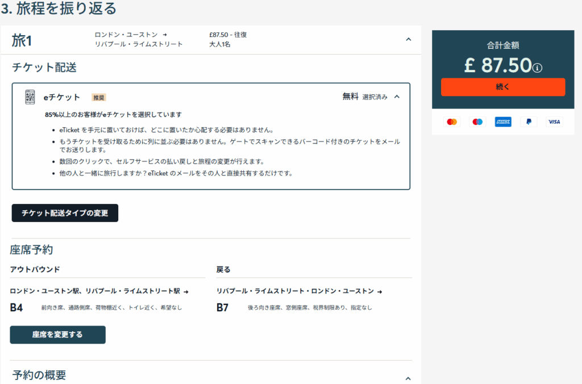Image resolution: width=582 pixels, height=384 pixels.
Task: Click リバプール・ライムストリート destination in 旅1 header
Action: click(139, 44)
